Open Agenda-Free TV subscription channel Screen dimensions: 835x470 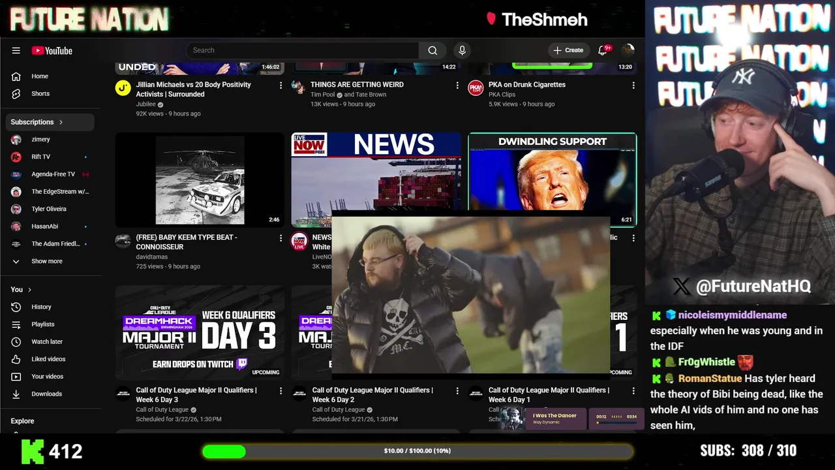tap(52, 174)
